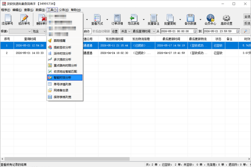Click the horizontal scrollbar thumb
251x167 pixels.
(x=67, y=159)
